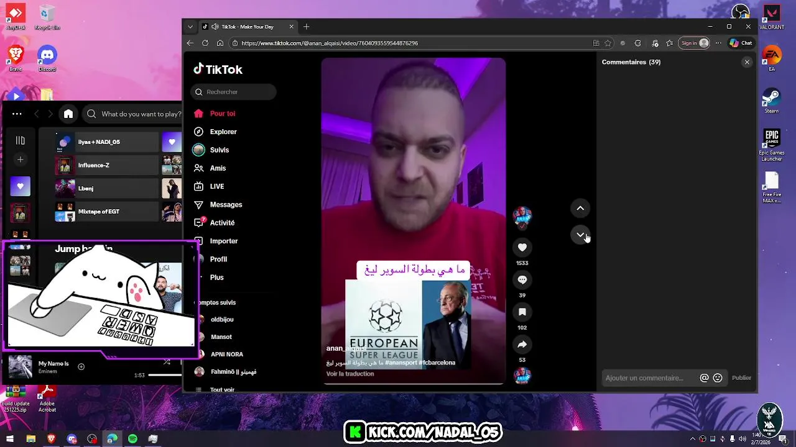
Task: Add page to favorites star icon
Action: (608, 43)
